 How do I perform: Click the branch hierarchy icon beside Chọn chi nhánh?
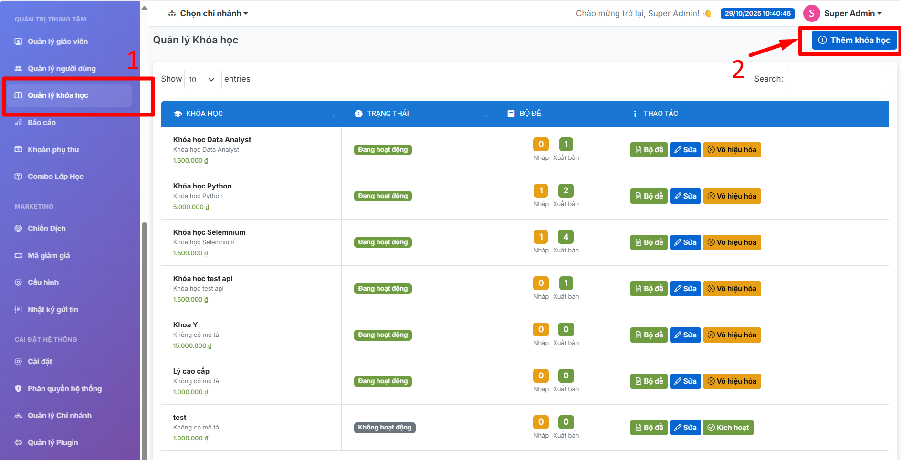172,14
